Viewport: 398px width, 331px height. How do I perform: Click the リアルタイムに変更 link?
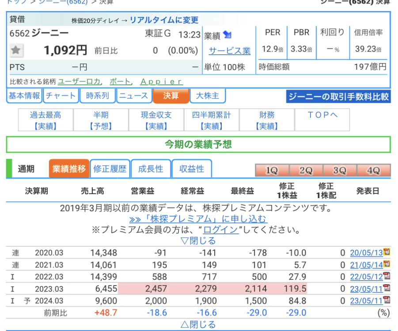click(164, 20)
